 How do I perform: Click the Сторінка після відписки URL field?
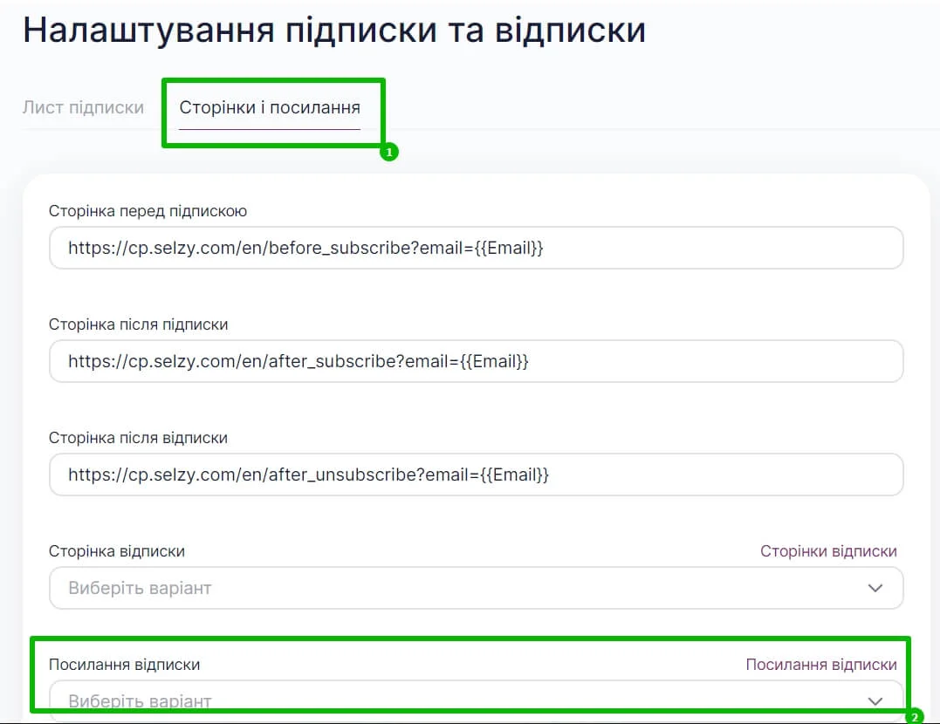coord(476,475)
